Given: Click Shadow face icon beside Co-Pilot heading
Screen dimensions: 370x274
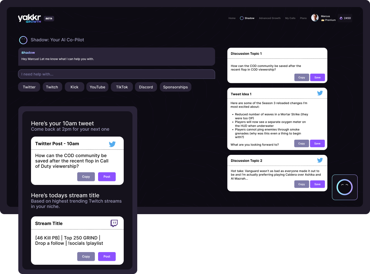Looking at the screenshot, I should point(23,40).
